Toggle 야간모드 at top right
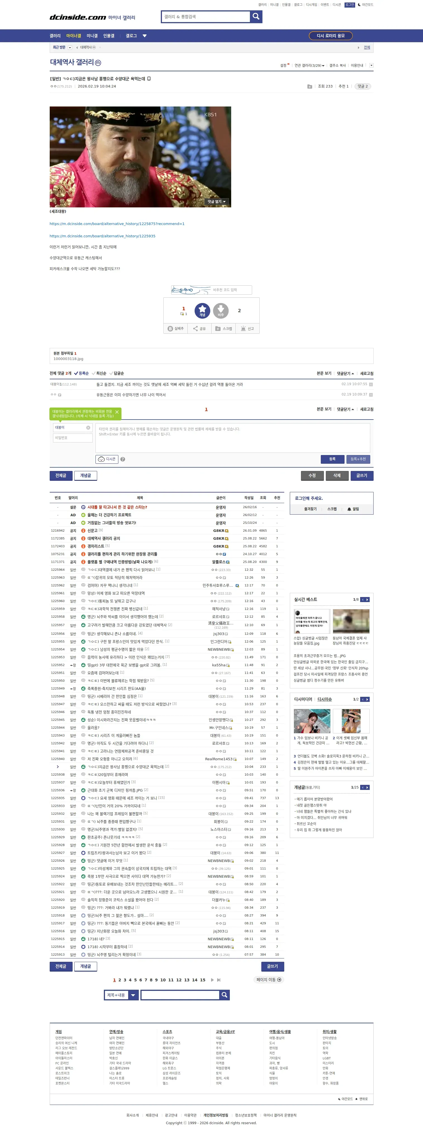Viewport: 423px width, 1139px height. coord(365,4)
